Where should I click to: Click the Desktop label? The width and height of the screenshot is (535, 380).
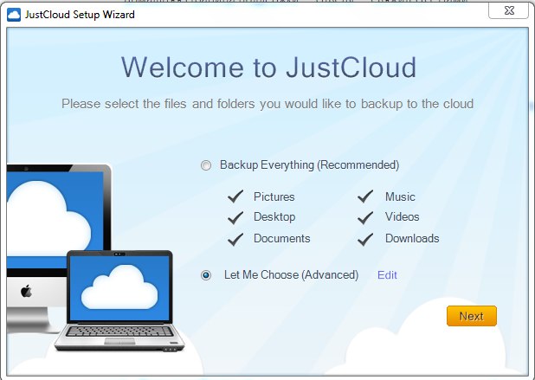274,217
